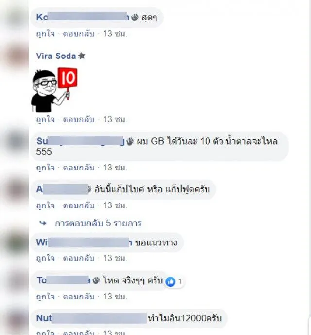Click ถูกใจ under the ขอแนวทาง comment
This screenshot has width=311, height=335.
[x=45, y=258]
